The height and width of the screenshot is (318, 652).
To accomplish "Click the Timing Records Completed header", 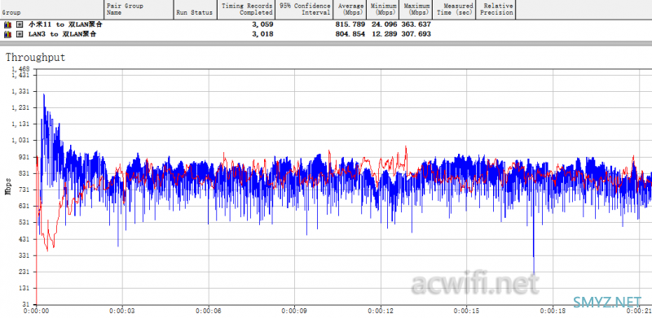I will 246,10.
